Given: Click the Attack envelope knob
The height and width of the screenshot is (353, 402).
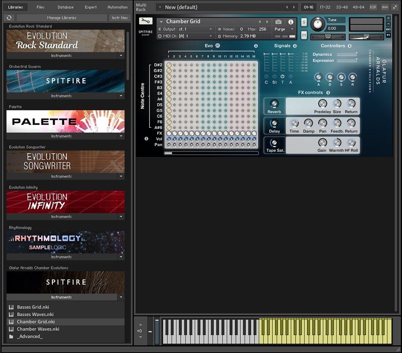Looking at the screenshot, I should (319, 77).
